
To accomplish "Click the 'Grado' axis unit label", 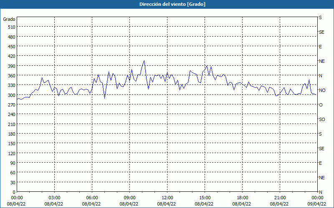I will 9,19.
